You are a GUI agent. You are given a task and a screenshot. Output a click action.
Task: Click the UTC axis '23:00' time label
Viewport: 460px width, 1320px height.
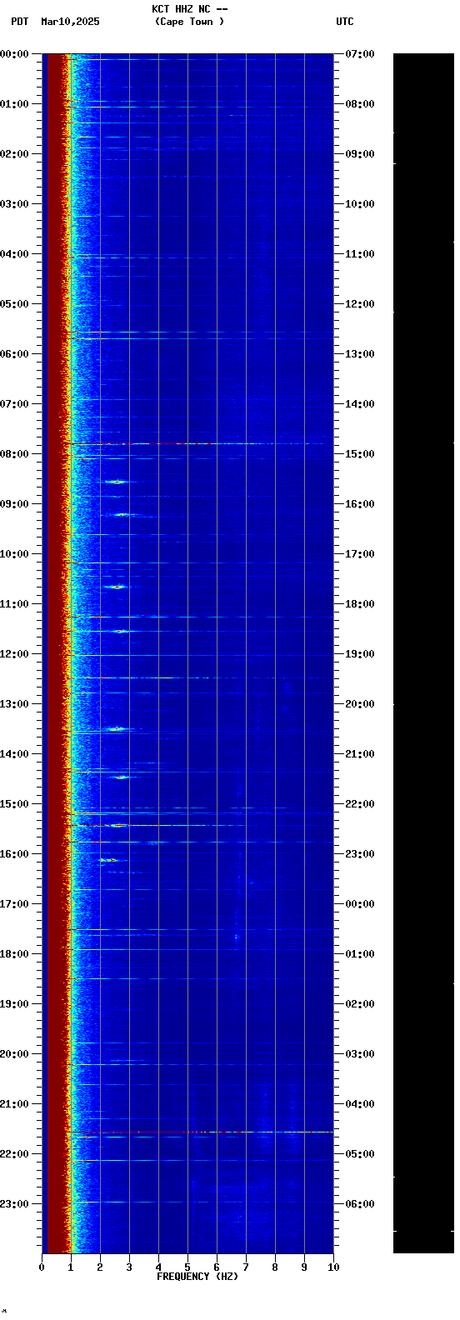pyautogui.click(x=360, y=854)
